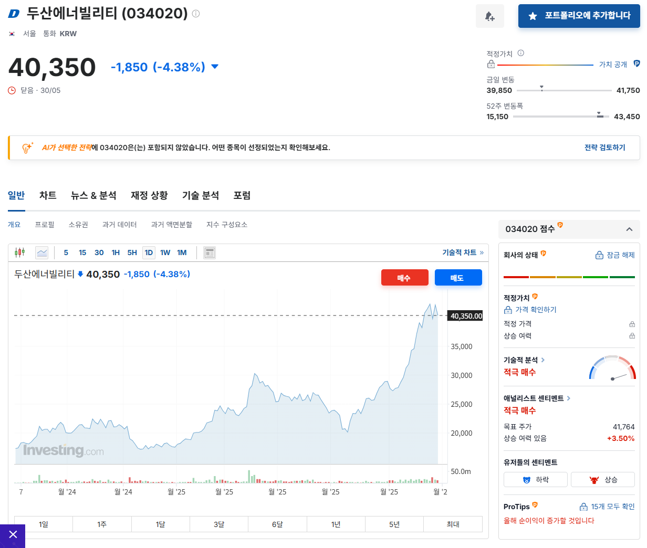Screen dimensions: 647x548
Task: Click the lock icon next to 적정가치
Action: pos(491,64)
